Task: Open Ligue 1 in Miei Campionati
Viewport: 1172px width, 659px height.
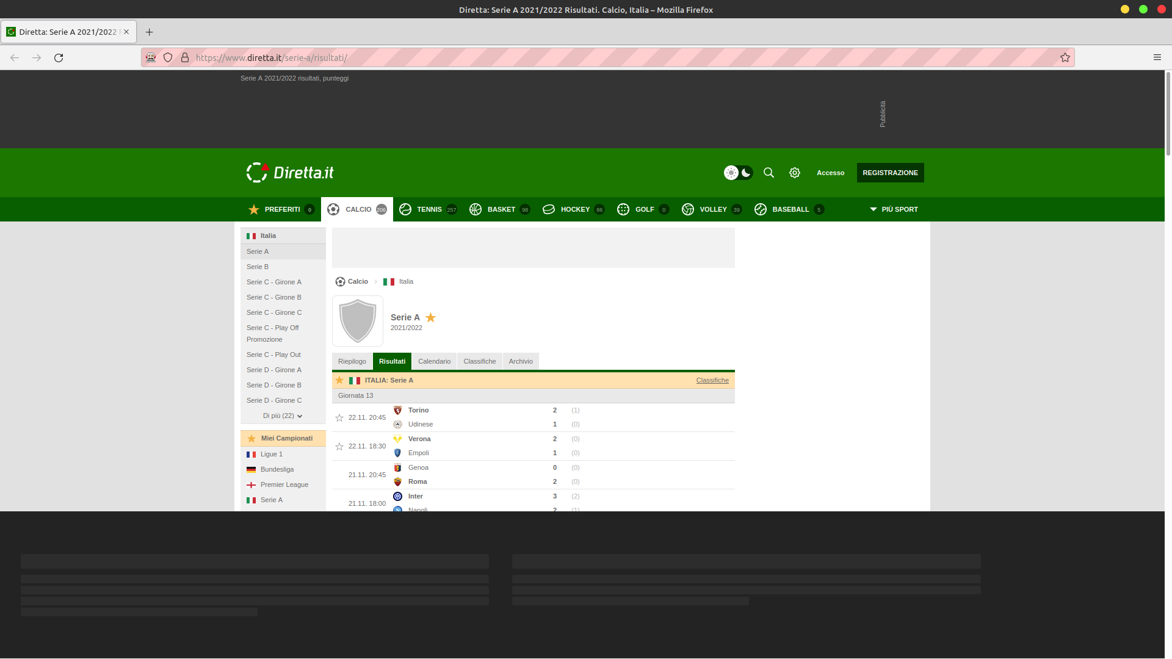Action: 272,454
